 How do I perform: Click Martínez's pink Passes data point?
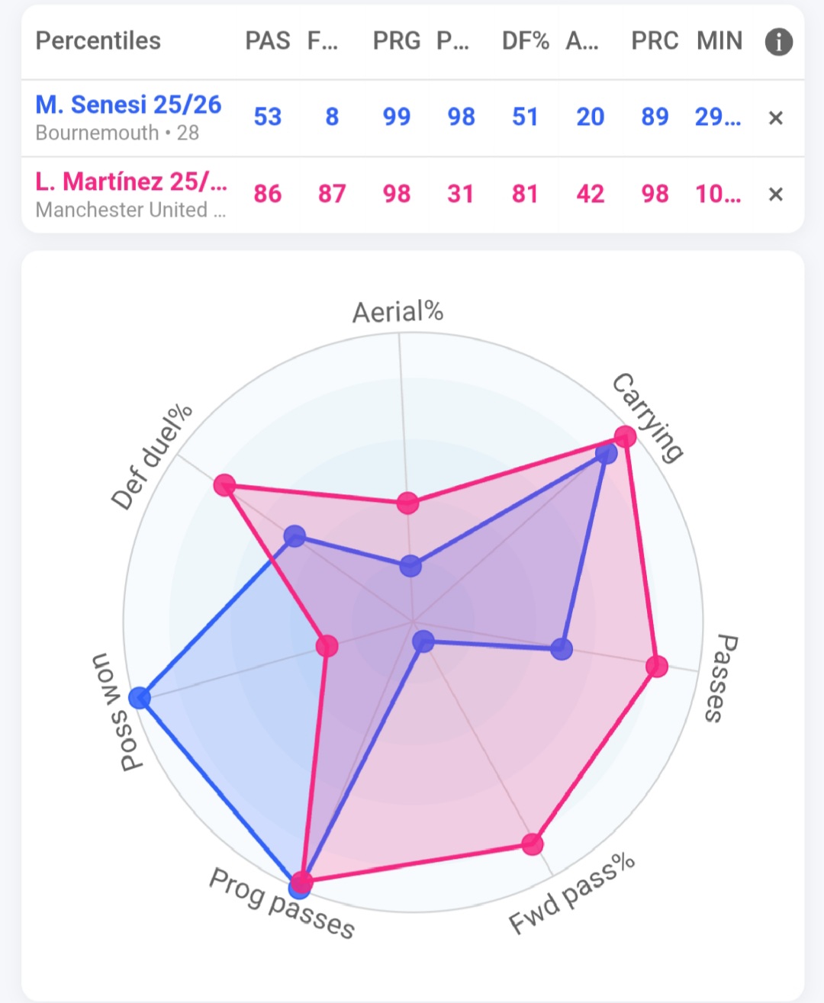tap(656, 666)
